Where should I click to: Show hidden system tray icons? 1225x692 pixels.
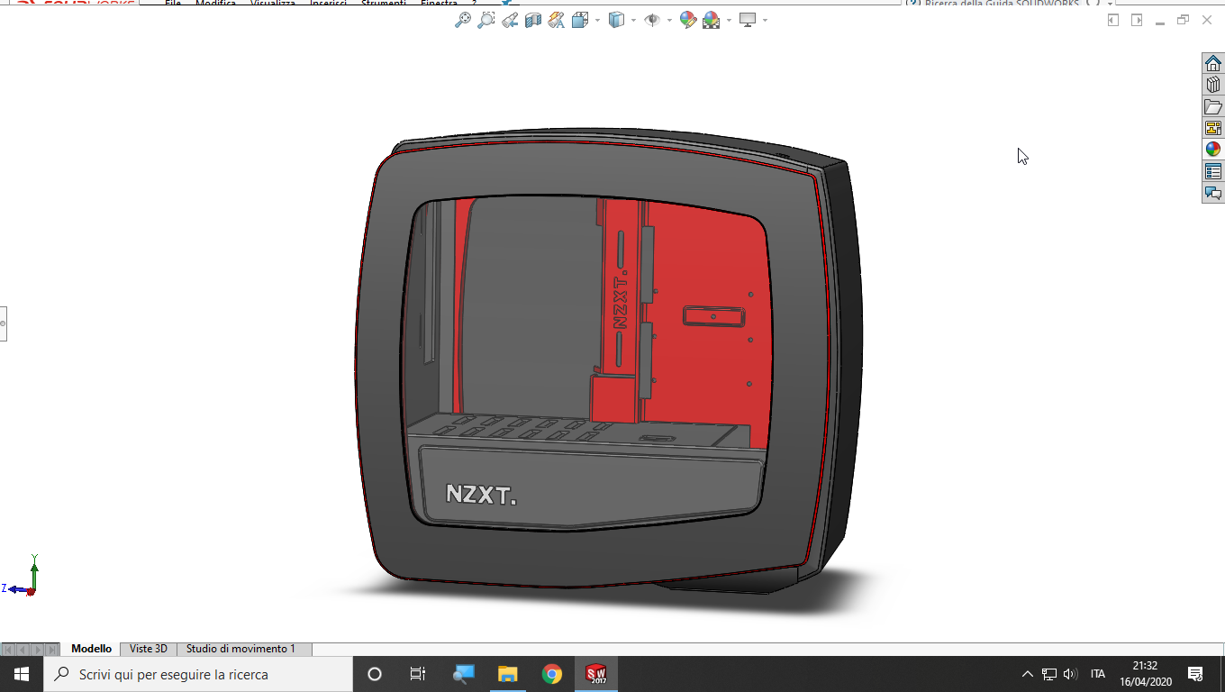coord(1027,674)
